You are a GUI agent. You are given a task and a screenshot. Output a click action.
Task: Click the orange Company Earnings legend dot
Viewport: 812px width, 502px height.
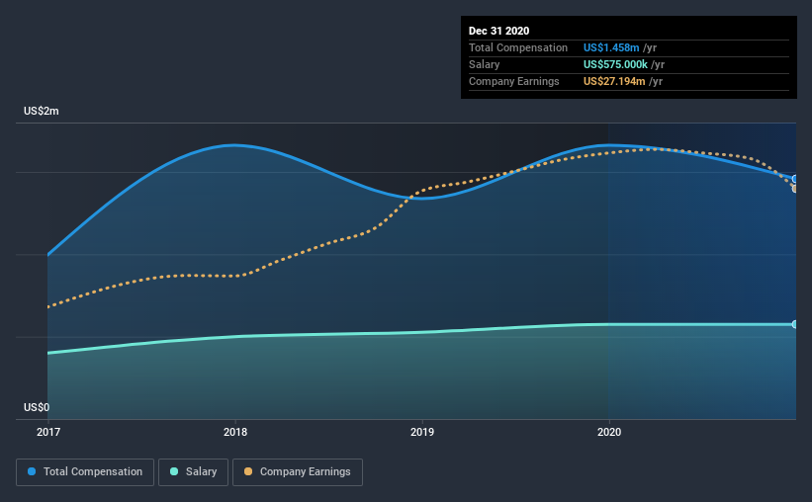click(248, 471)
